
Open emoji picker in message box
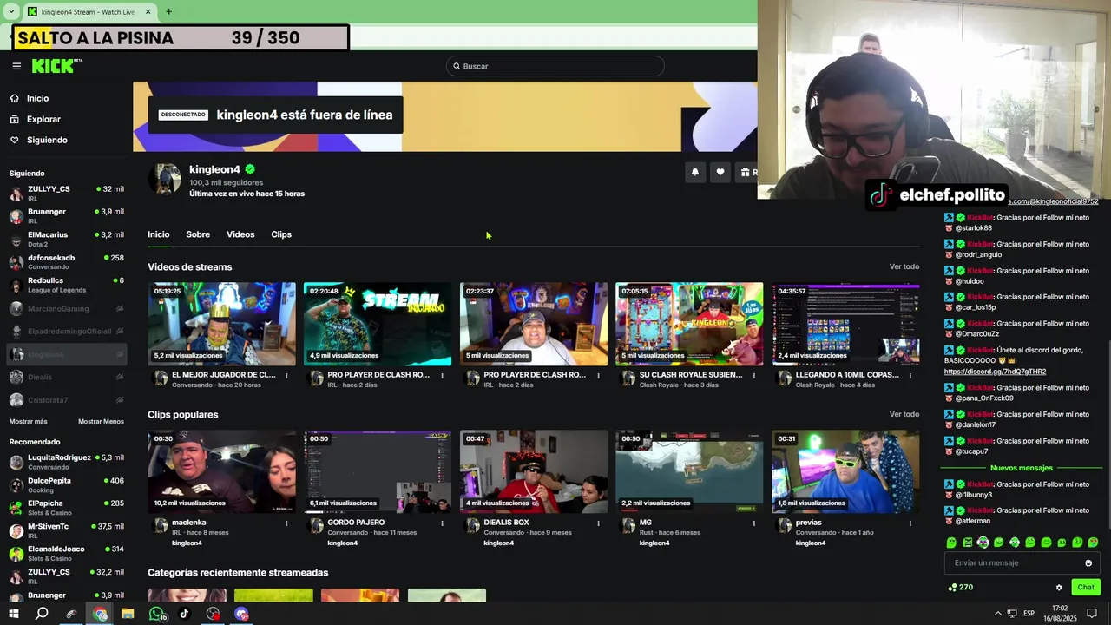point(1088,563)
